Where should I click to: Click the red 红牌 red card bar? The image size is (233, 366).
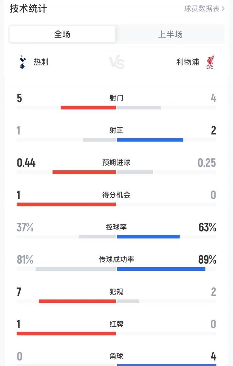click(x=66, y=333)
